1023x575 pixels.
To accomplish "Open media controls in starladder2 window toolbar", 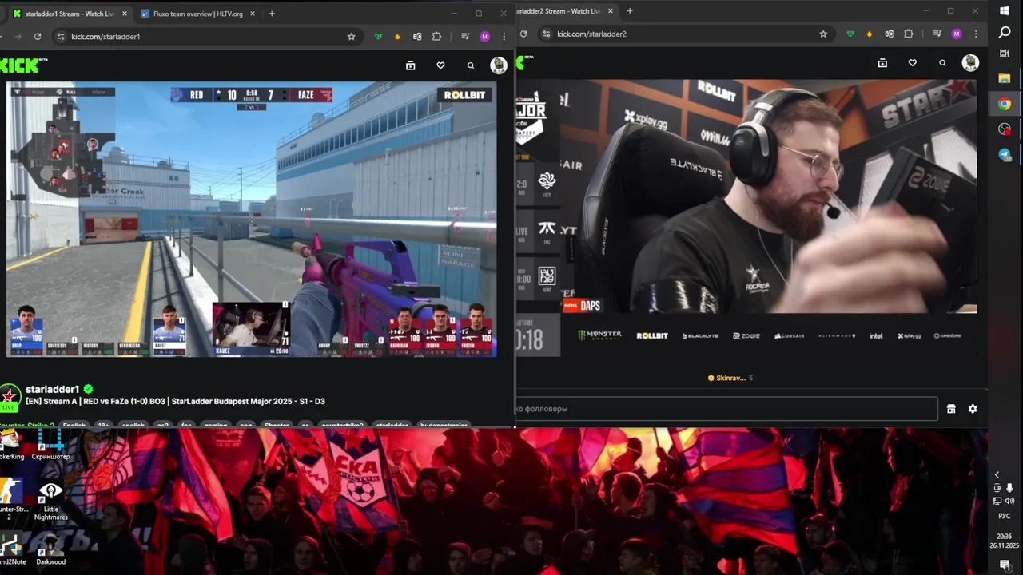I will [x=937, y=34].
